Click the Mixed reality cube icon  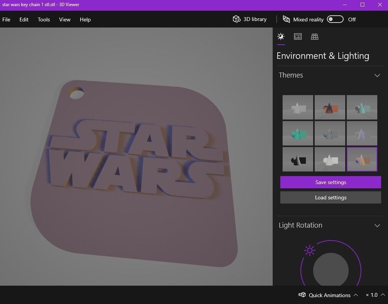click(286, 19)
